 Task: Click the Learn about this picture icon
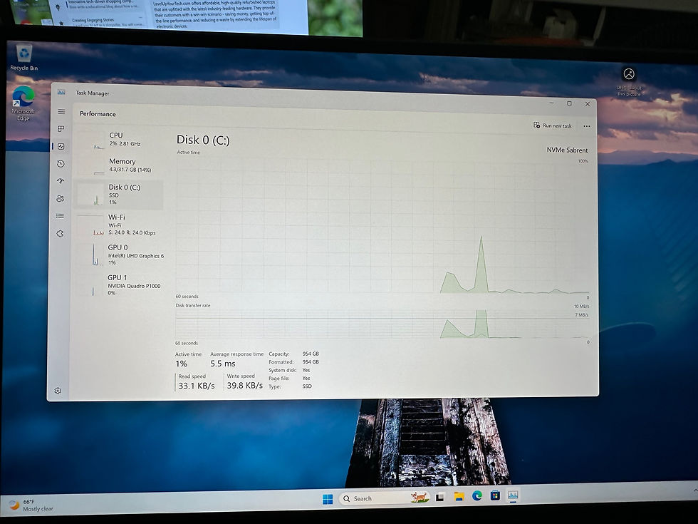(629, 81)
